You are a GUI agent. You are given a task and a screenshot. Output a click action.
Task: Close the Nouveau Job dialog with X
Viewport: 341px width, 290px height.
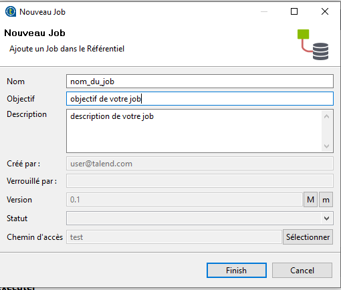(325, 11)
